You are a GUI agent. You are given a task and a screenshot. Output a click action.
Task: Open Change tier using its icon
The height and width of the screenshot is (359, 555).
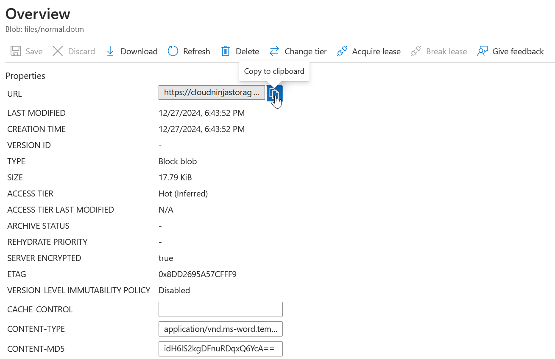pyautogui.click(x=274, y=51)
